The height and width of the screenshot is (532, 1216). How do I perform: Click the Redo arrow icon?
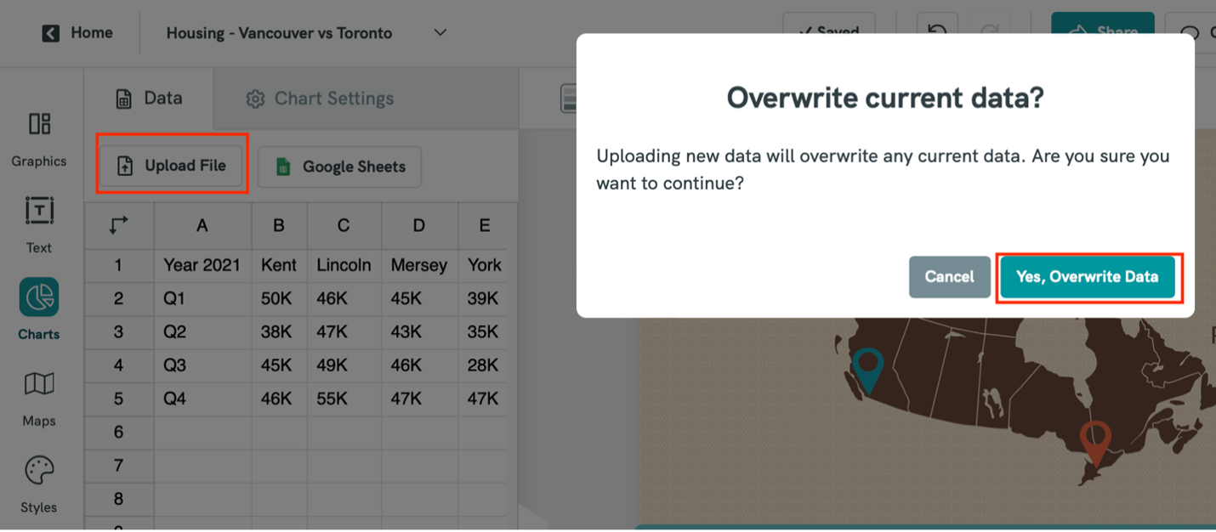989,30
